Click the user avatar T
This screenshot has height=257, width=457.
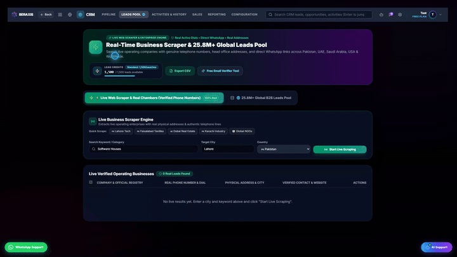tap(433, 15)
